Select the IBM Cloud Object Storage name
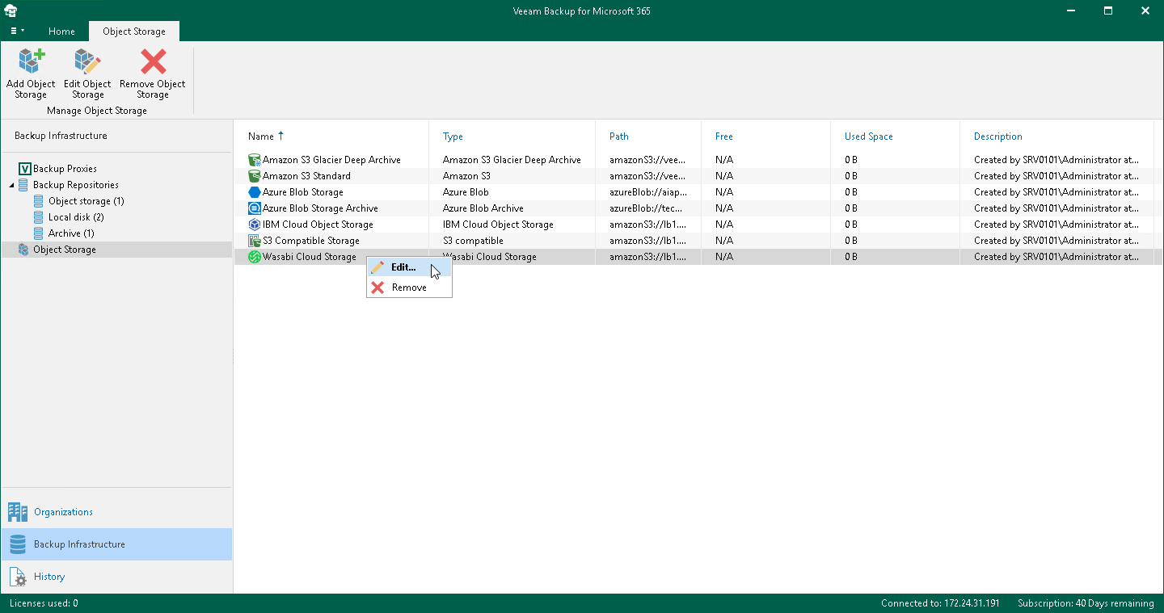 click(318, 225)
